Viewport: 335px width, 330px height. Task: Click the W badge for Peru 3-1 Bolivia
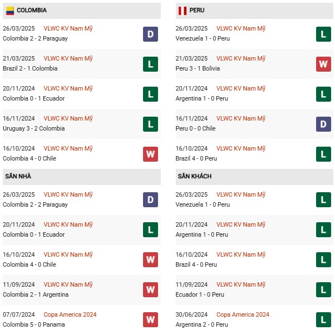coord(323,64)
